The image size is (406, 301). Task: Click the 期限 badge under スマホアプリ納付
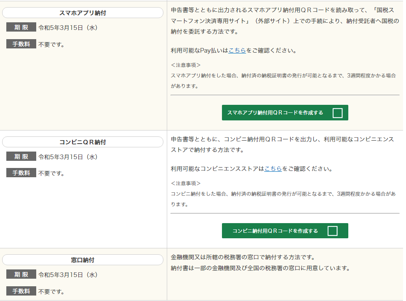click(x=21, y=27)
